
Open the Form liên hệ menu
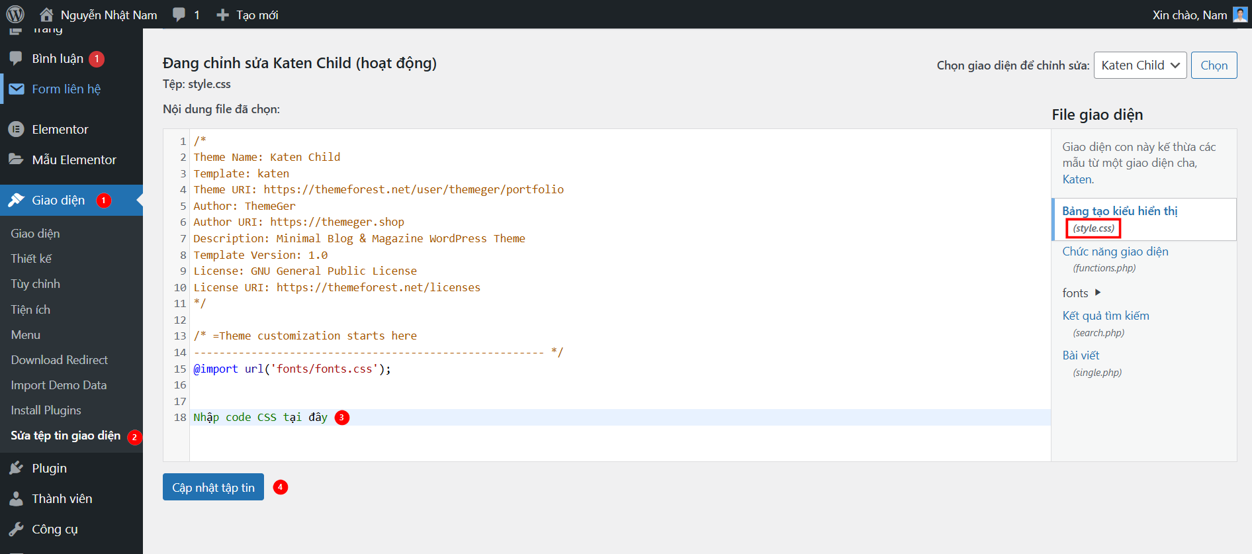(x=71, y=89)
